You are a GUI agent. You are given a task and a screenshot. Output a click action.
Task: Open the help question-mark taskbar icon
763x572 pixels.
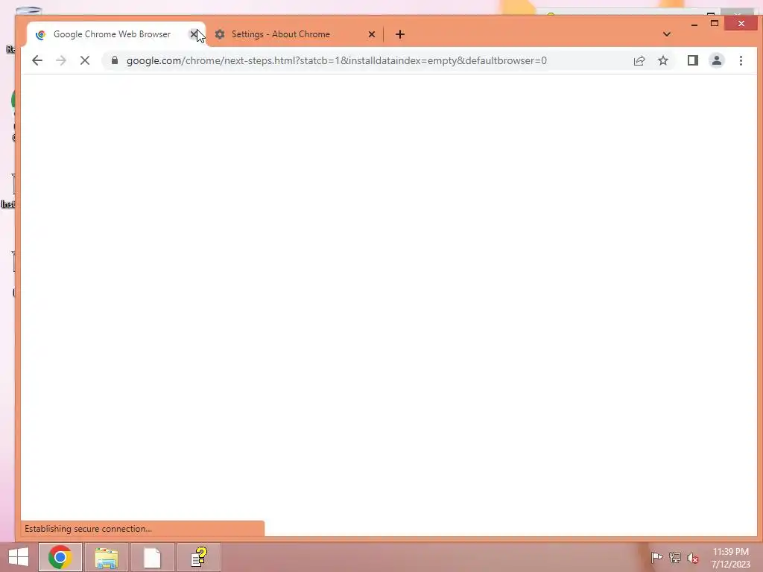coord(198,557)
